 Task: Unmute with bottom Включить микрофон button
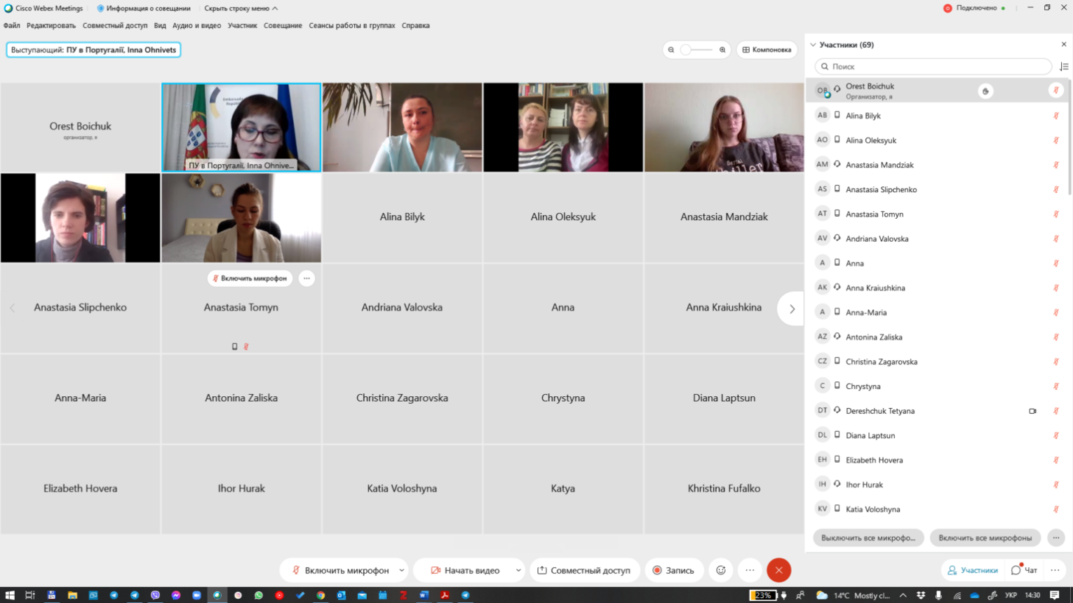(x=340, y=570)
